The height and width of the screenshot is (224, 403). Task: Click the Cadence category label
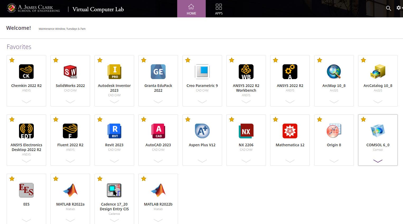[114, 214]
